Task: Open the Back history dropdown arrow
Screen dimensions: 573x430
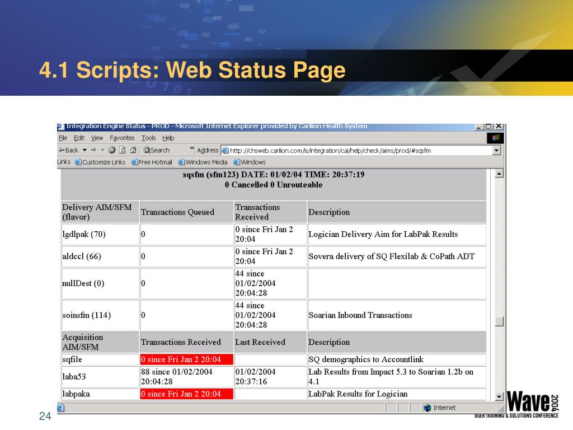Action: (84, 150)
